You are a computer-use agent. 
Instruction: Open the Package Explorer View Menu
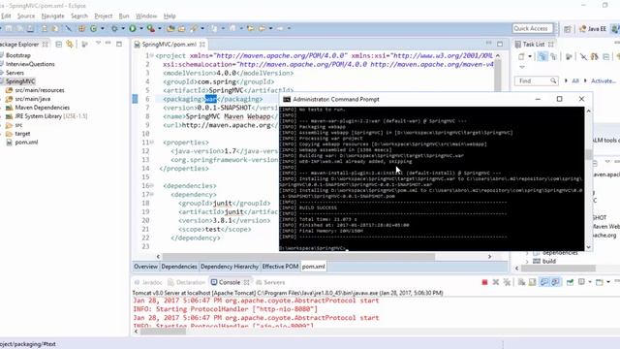[98, 43]
